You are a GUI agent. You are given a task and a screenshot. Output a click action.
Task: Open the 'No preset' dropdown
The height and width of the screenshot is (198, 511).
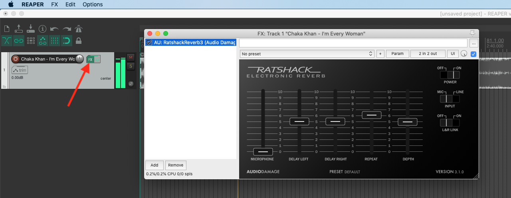pos(307,54)
